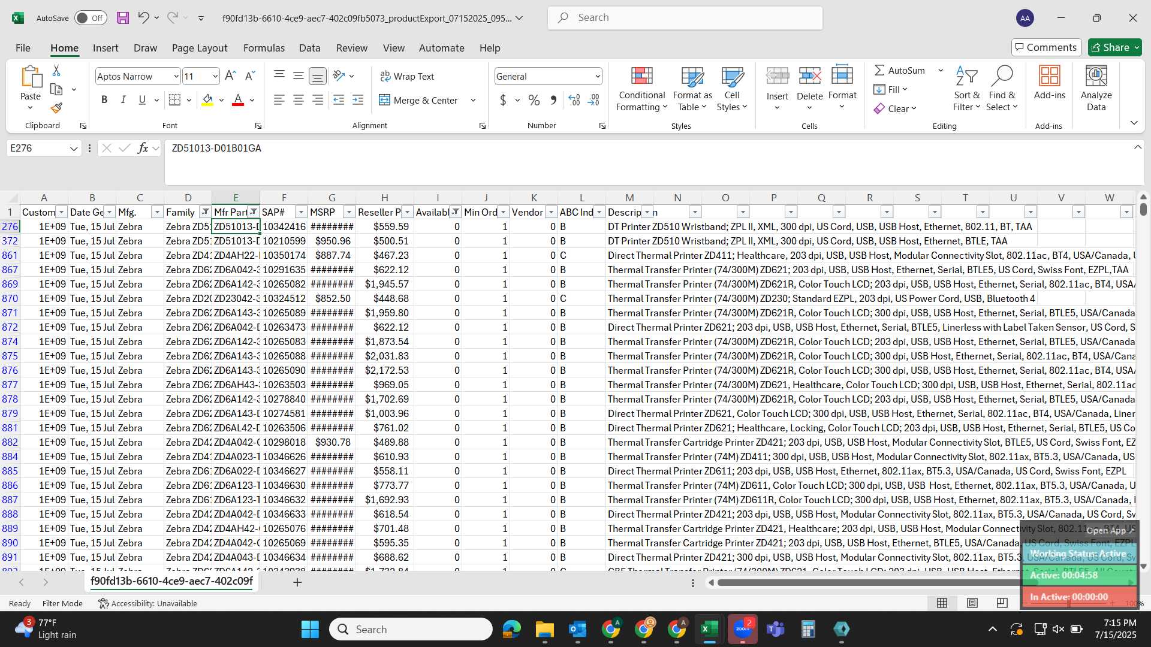Toggle Underline formatting

[x=142, y=100]
